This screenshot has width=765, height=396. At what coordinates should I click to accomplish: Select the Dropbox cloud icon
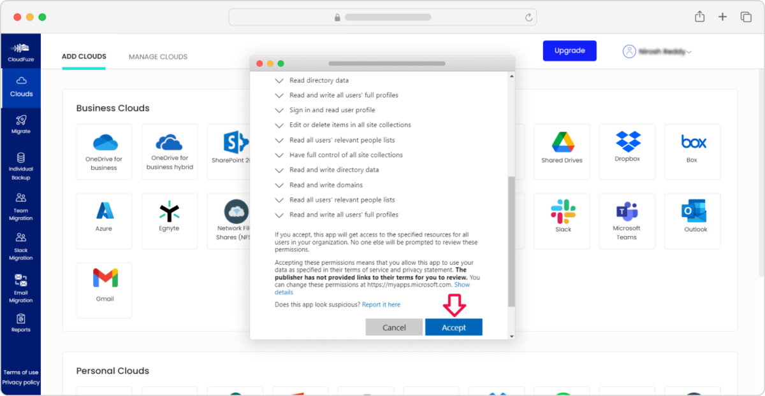point(627,152)
